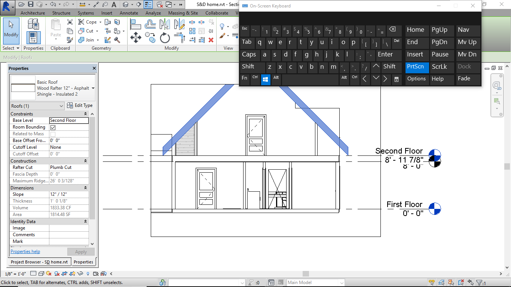Image resolution: width=511 pixels, height=287 pixels.
Task: Collapse the Constraints section
Action: pos(85,114)
